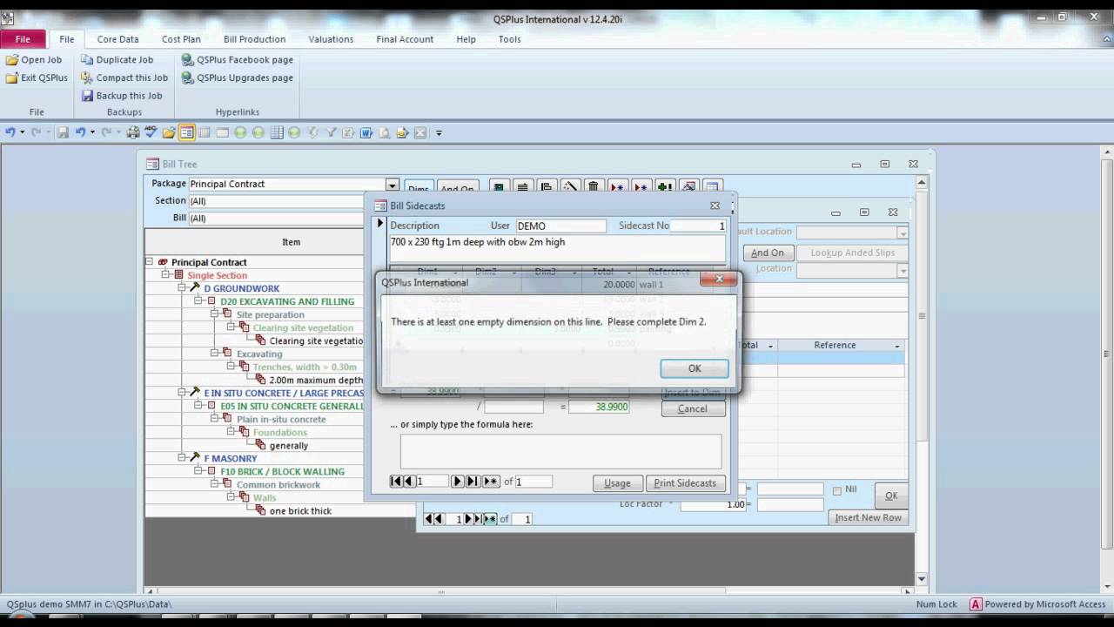Click the Word export toolbar icon
The width and height of the screenshot is (1114, 627).
(x=366, y=133)
